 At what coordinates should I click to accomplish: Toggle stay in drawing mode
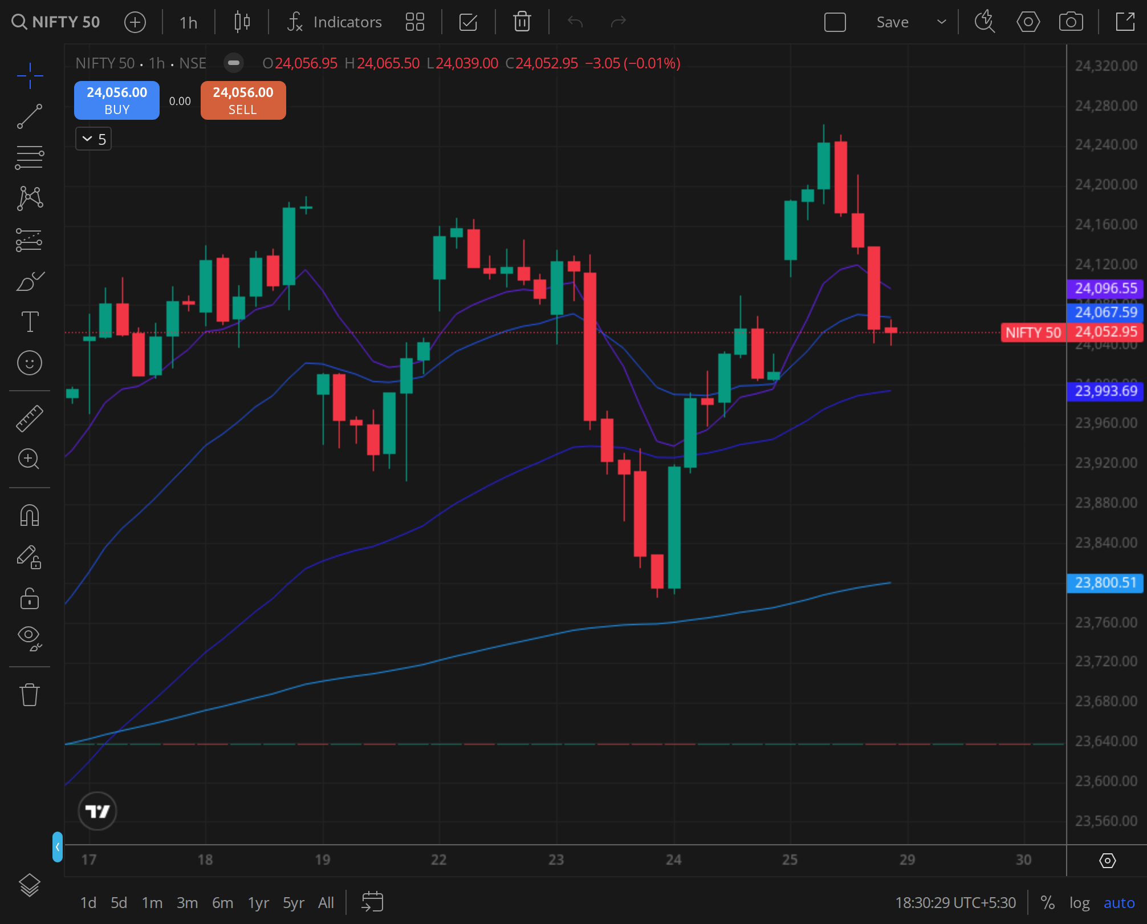tap(30, 557)
